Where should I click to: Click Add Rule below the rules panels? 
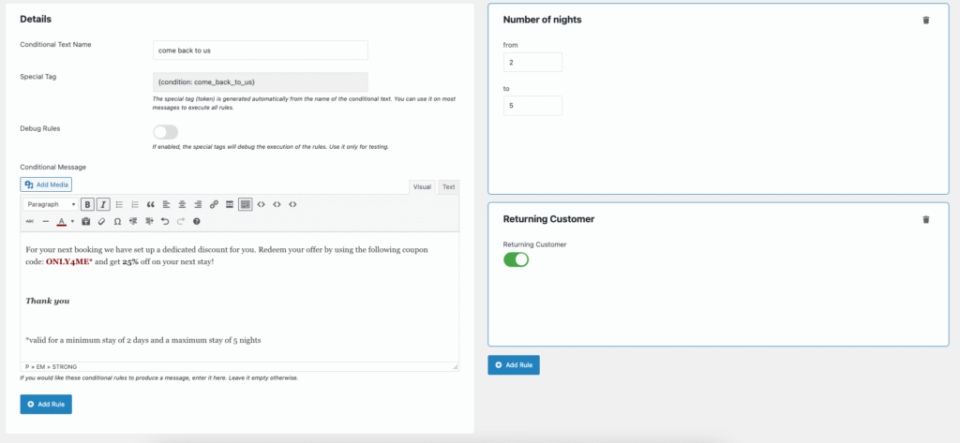pyautogui.click(x=513, y=364)
